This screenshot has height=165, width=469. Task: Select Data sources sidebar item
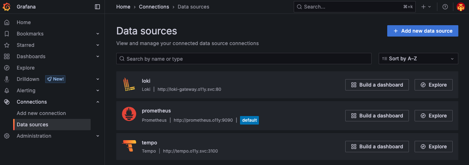pyautogui.click(x=52, y=125)
